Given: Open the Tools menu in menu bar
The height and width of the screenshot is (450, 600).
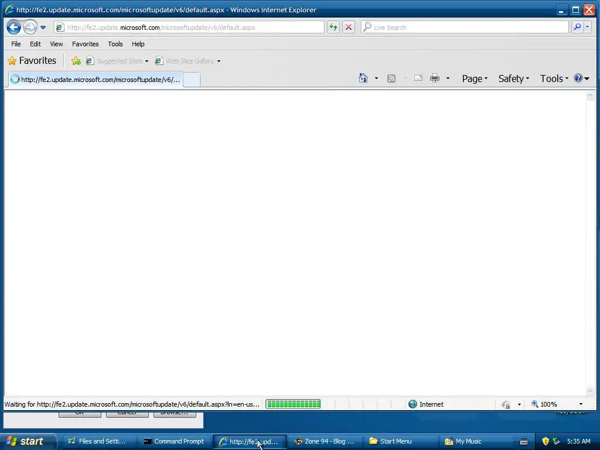Looking at the screenshot, I should pos(115,44).
